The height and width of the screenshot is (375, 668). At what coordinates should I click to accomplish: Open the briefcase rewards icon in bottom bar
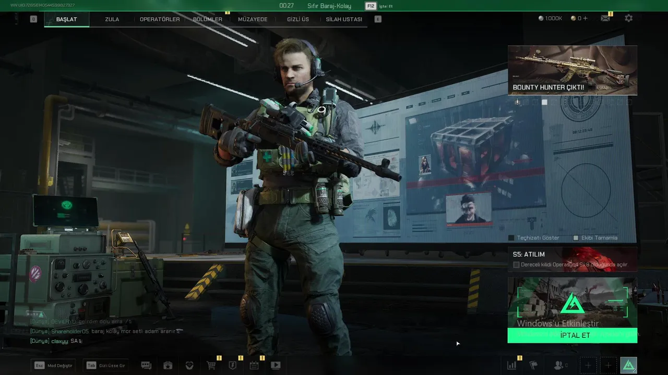[x=168, y=366]
